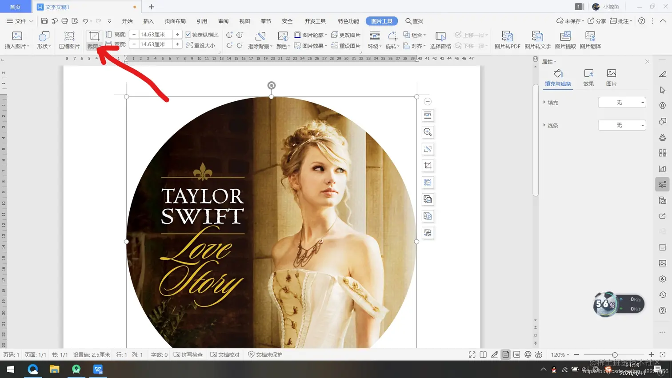This screenshot has height=378, width=672.
Task: Click the web layout globe icon in status bar
Action: [x=528, y=354]
